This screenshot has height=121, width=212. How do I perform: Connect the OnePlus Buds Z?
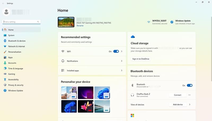point(178,95)
